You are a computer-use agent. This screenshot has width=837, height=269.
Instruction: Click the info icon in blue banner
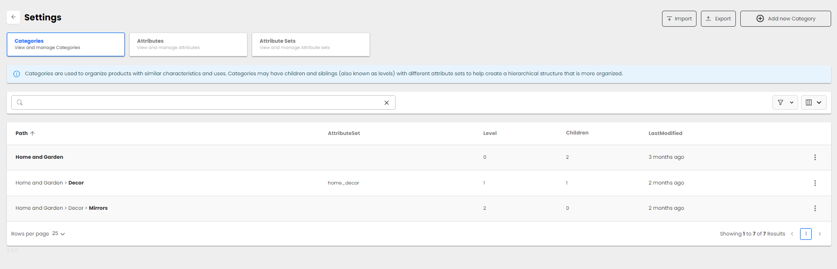pyautogui.click(x=17, y=74)
